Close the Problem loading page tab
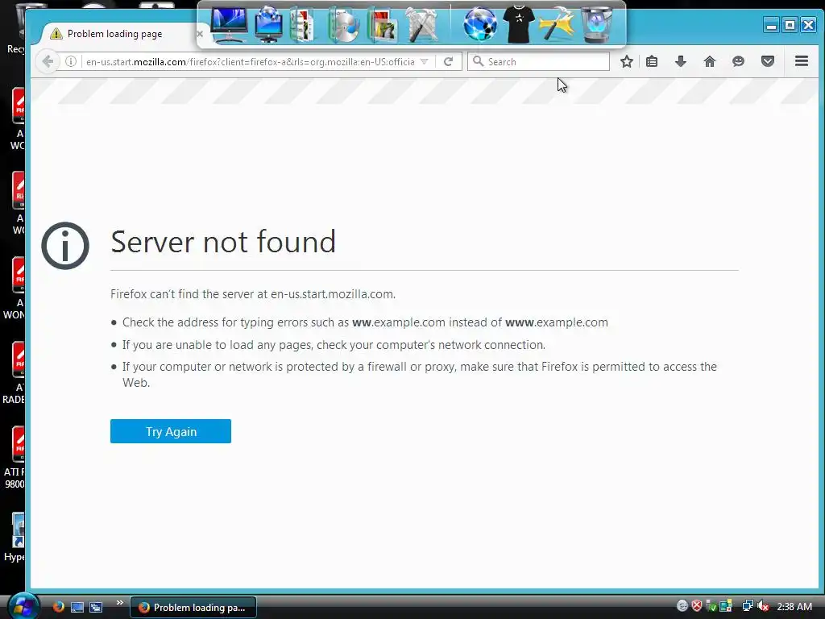 pyautogui.click(x=200, y=34)
